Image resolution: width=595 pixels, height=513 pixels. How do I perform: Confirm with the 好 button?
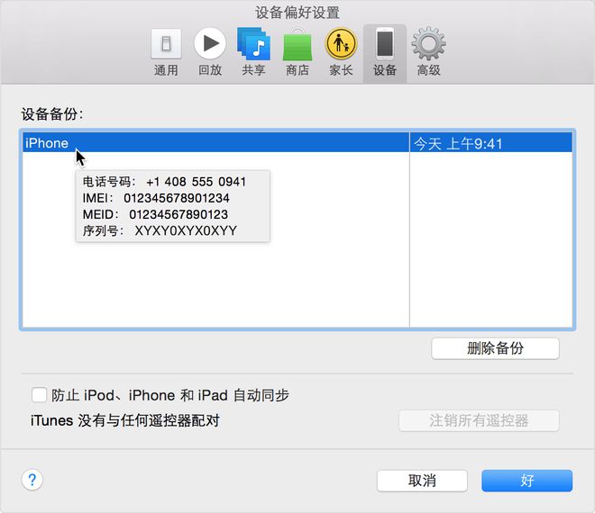527,481
